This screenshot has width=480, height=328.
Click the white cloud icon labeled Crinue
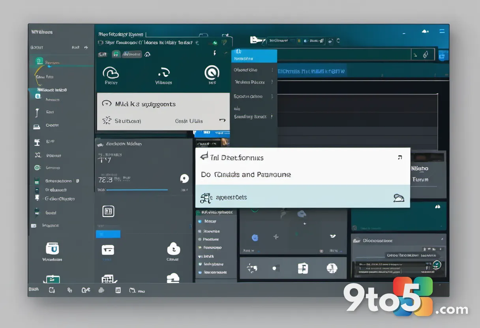173,248
